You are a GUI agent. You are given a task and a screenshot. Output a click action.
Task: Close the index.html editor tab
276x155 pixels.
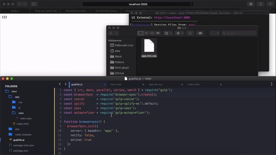[x=221, y=84]
